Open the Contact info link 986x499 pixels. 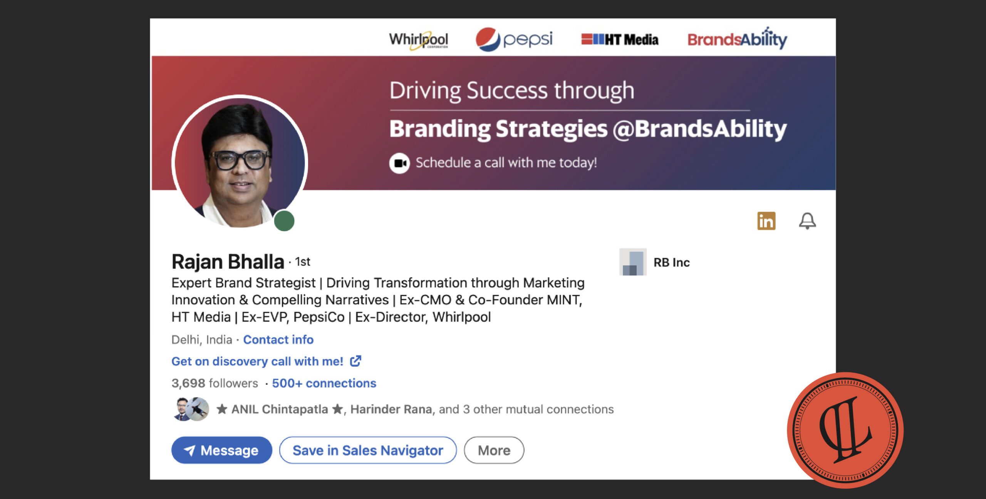pos(278,340)
